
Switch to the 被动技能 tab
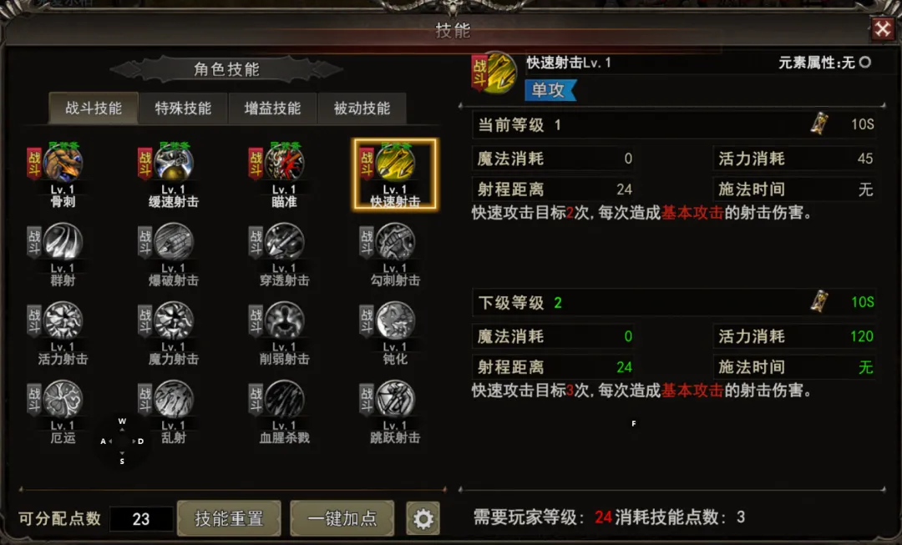tap(362, 108)
